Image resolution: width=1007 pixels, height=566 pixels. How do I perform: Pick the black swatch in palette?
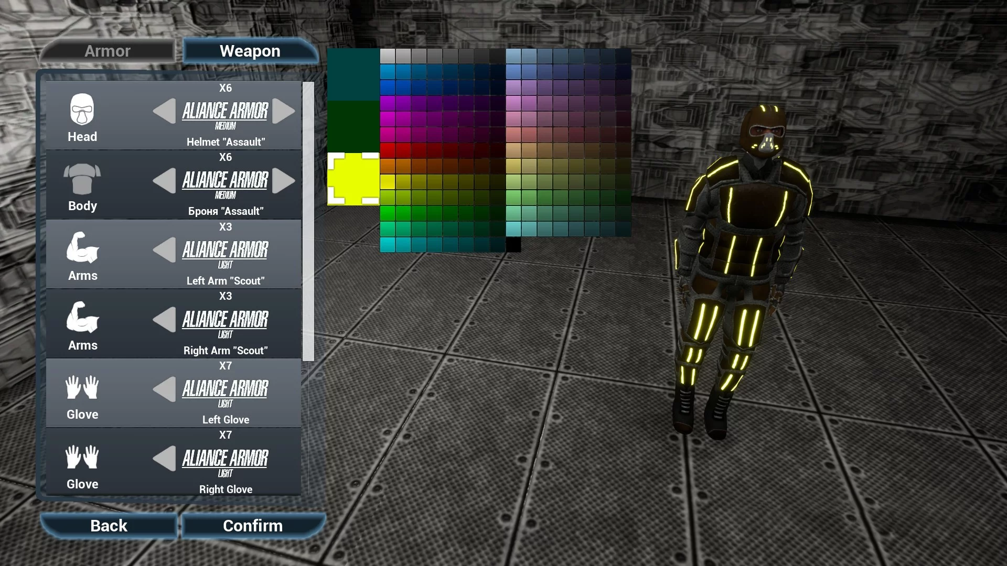tap(513, 245)
